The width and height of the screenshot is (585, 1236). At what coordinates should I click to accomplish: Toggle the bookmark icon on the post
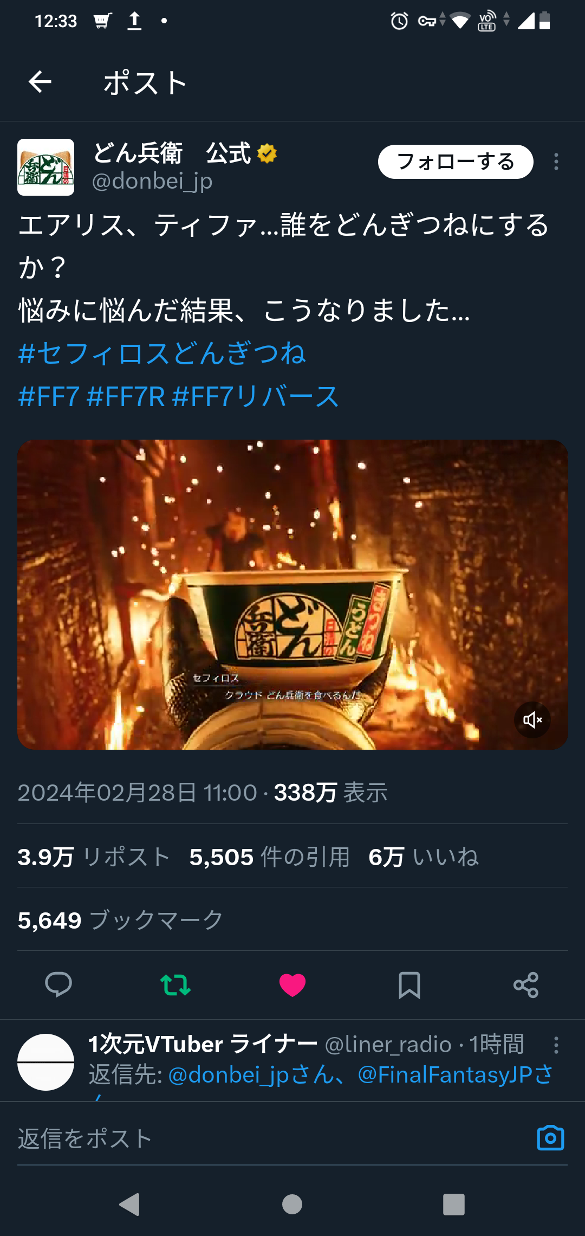(x=409, y=985)
